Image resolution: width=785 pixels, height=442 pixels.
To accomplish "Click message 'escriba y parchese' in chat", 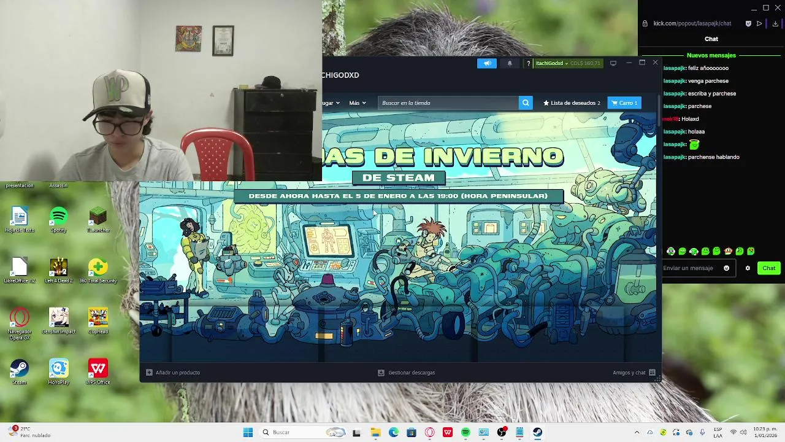I will click(x=712, y=93).
